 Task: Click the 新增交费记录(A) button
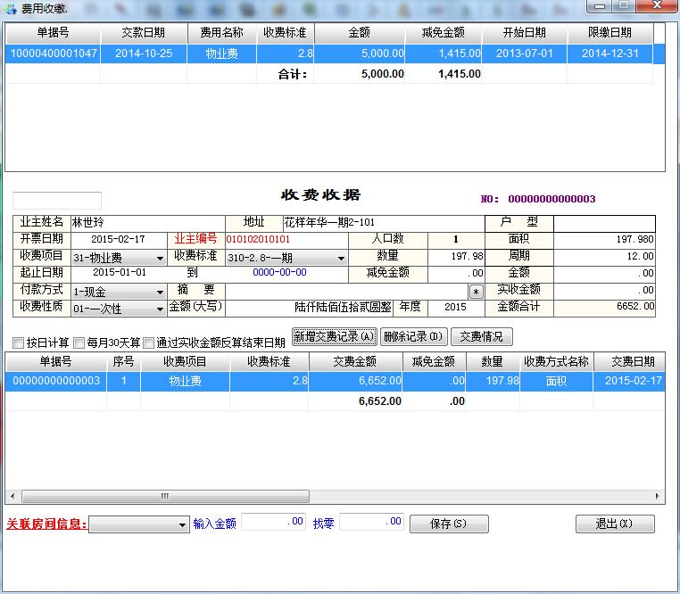[x=334, y=336]
